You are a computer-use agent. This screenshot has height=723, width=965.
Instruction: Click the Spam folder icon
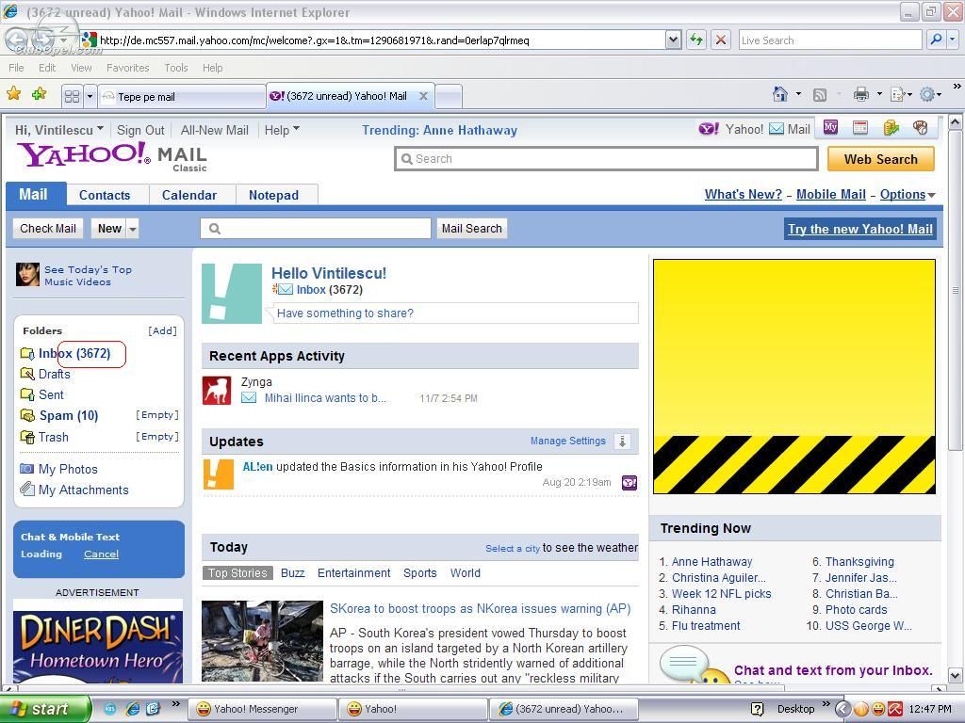(x=27, y=415)
